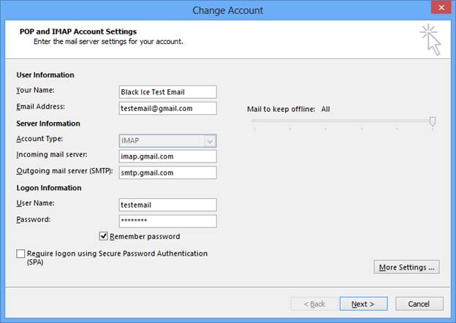Click the Change Account title bar
The height and width of the screenshot is (323, 456).
point(227,10)
